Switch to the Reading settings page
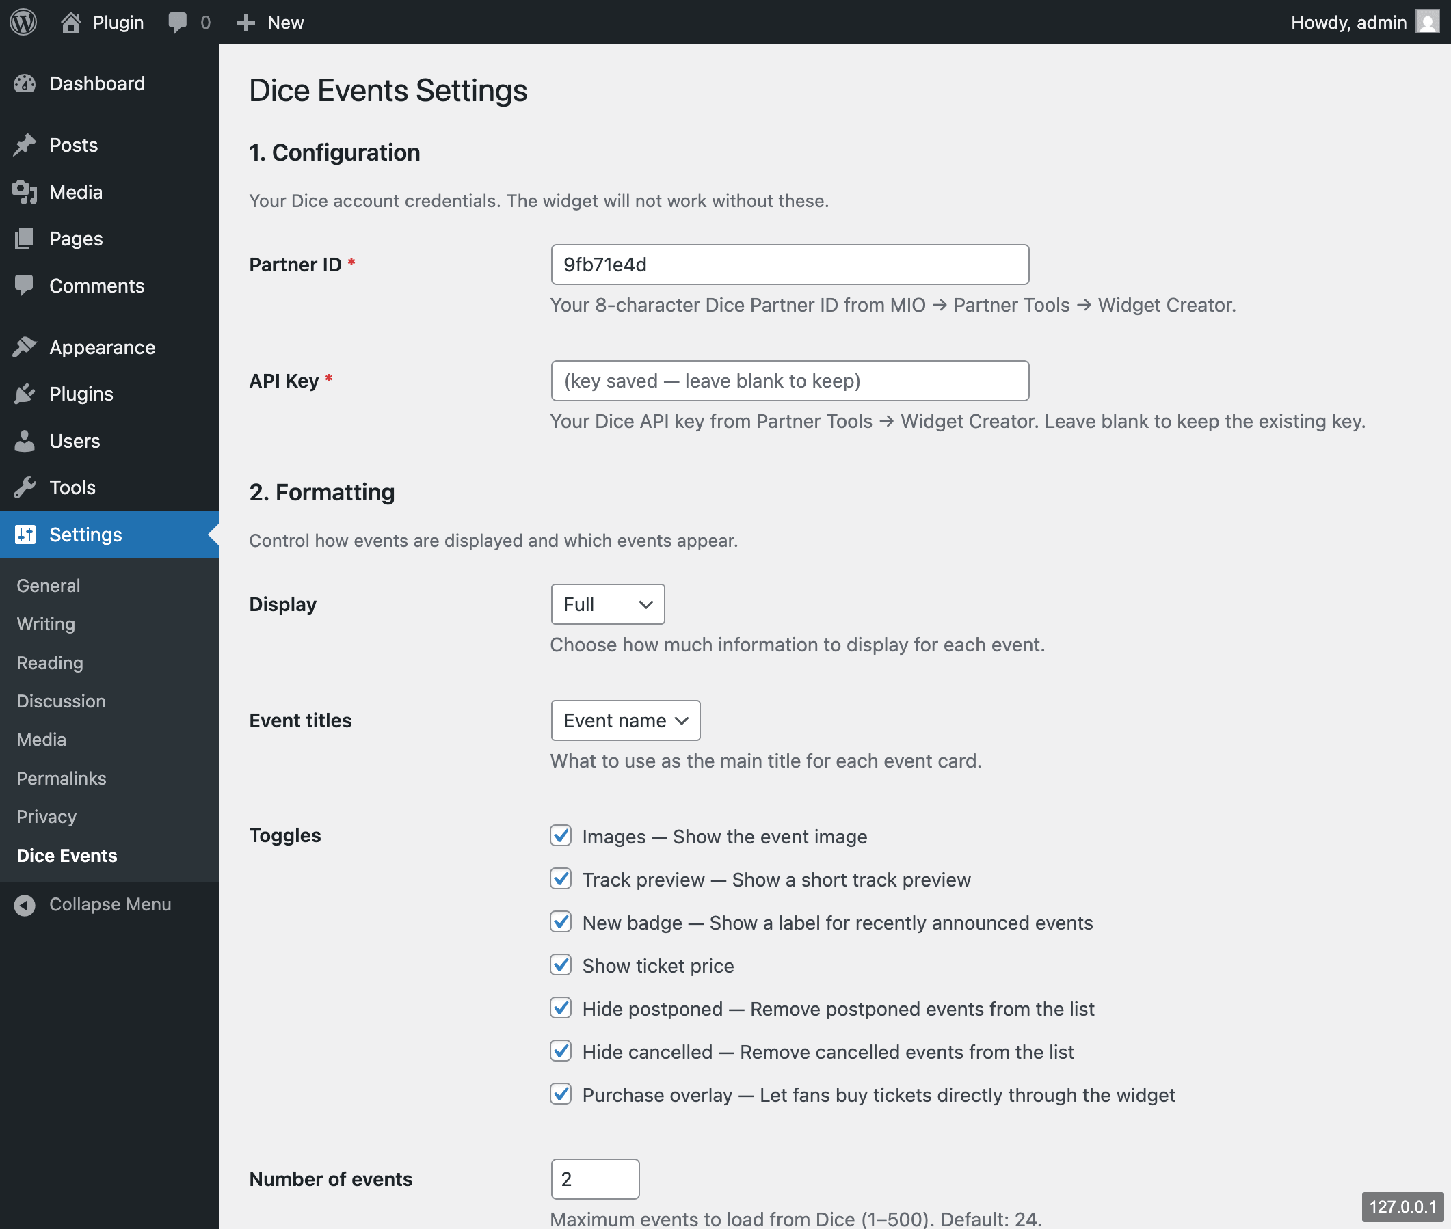This screenshot has width=1451, height=1229. tap(49, 662)
